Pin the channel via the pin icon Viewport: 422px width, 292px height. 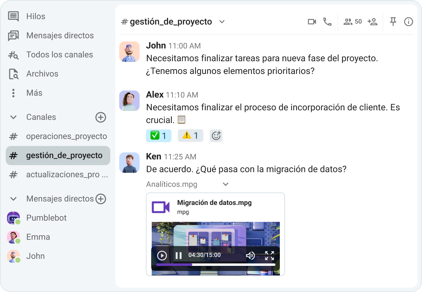pyautogui.click(x=393, y=22)
